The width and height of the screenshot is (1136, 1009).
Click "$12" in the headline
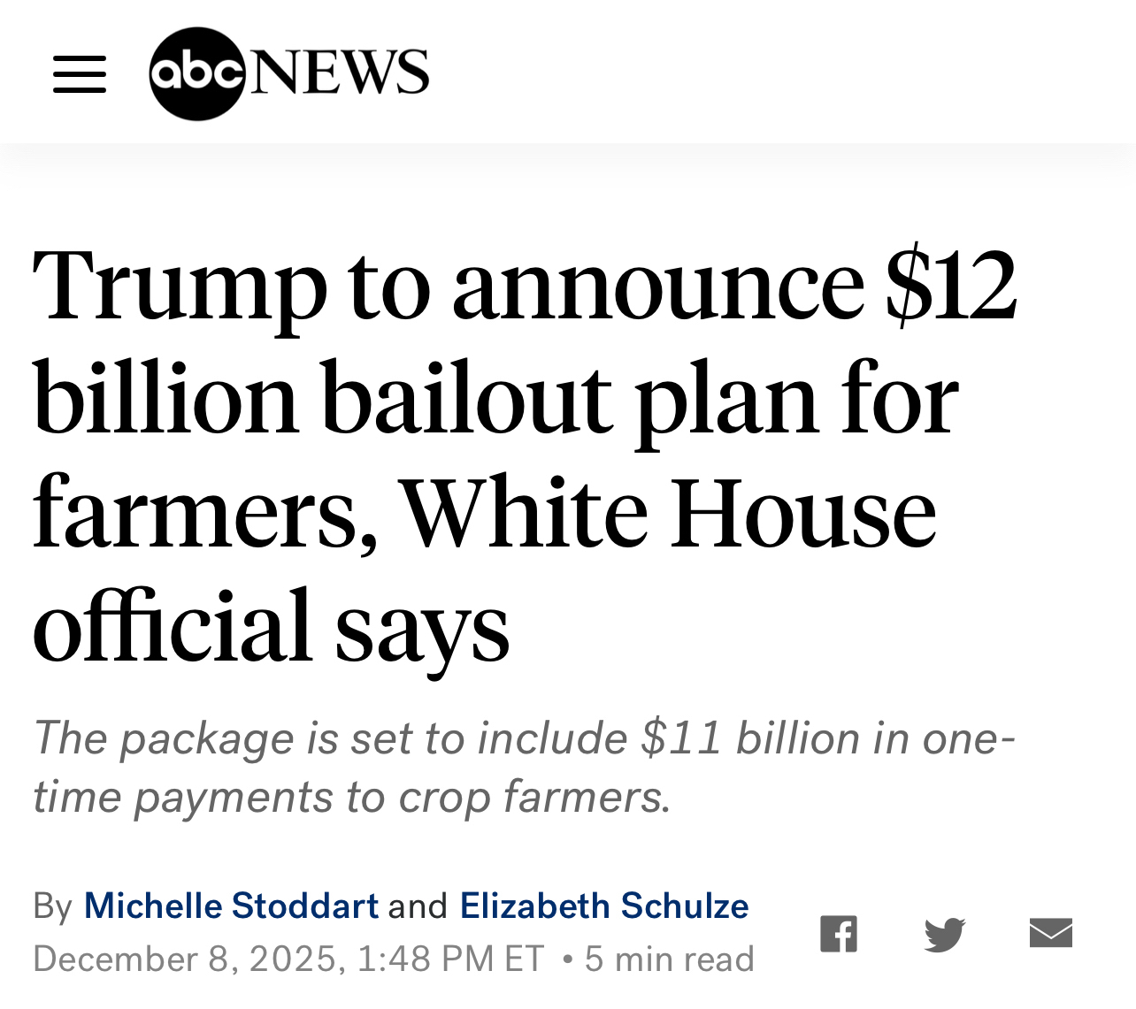[x=950, y=285]
